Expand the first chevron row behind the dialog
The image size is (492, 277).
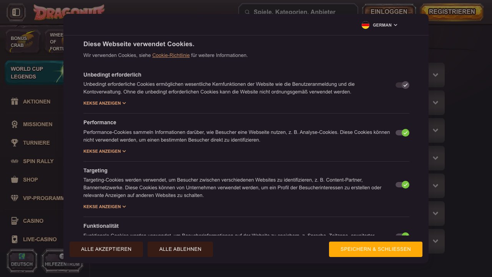[435, 75]
